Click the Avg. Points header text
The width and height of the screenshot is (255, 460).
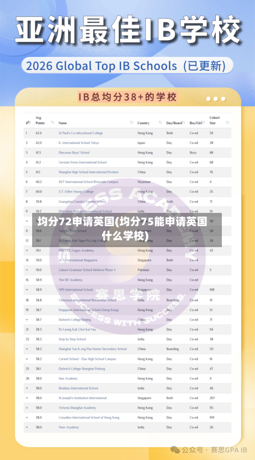pyautogui.click(x=40, y=120)
